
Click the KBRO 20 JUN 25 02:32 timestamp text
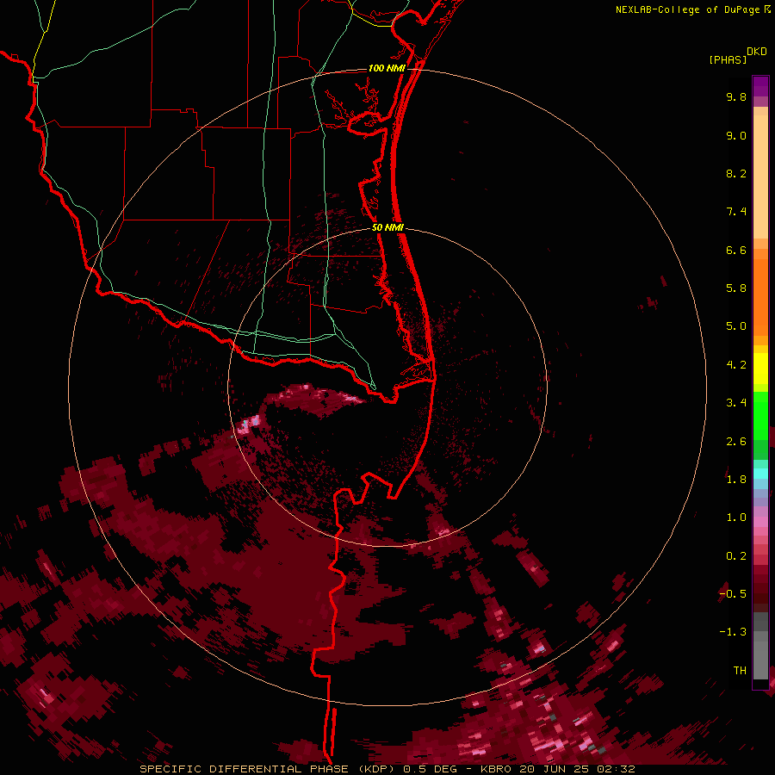point(557,769)
